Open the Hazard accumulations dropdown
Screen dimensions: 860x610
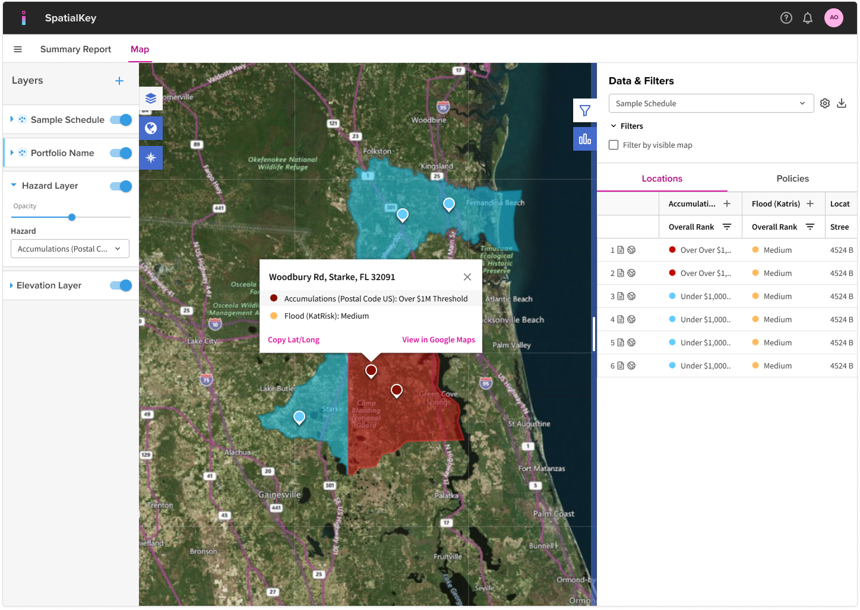coord(70,249)
